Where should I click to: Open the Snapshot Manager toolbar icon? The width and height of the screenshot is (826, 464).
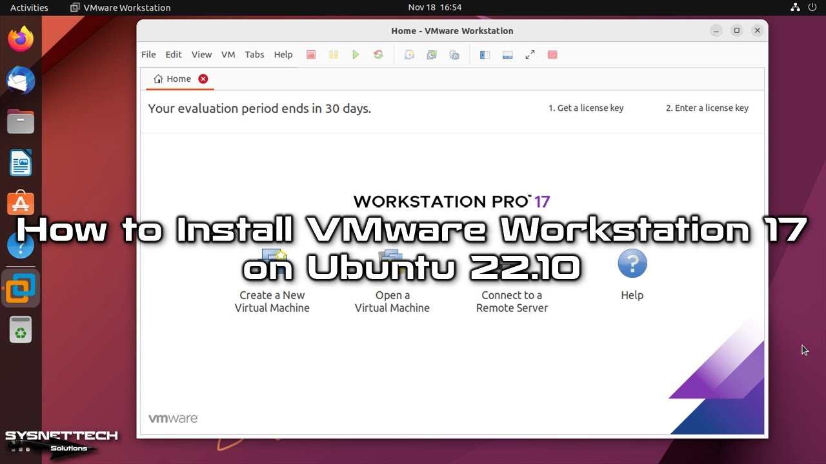coord(454,55)
